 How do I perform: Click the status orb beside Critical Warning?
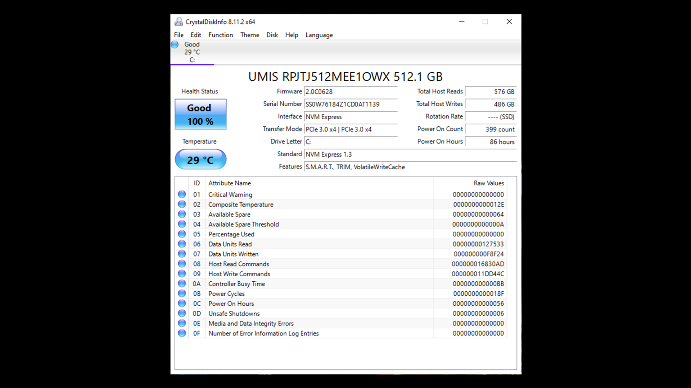click(x=182, y=194)
